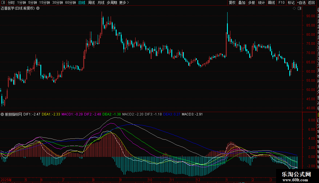Click the 叠加 overlay button

coord(242,3)
